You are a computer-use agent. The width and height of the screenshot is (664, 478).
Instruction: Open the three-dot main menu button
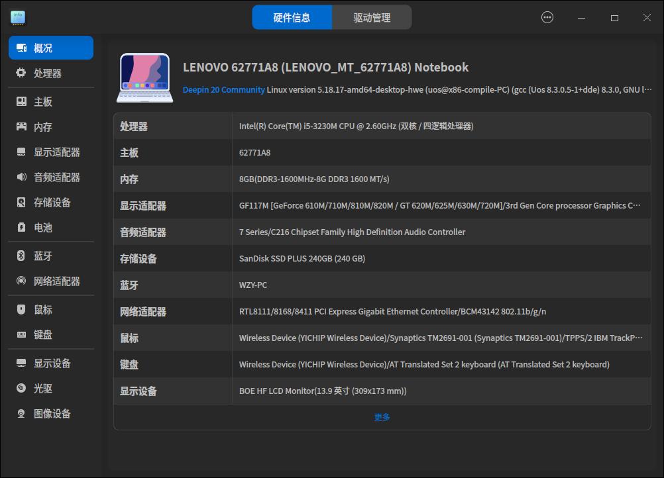pos(547,17)
